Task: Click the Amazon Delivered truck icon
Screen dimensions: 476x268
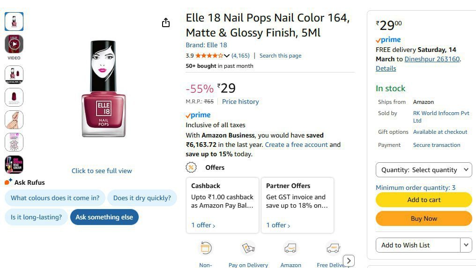Action: click(290, 248)
